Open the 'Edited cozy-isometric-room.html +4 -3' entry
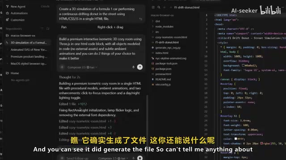The width and height of the screenshot is (286, 160). tap(87, 133)
